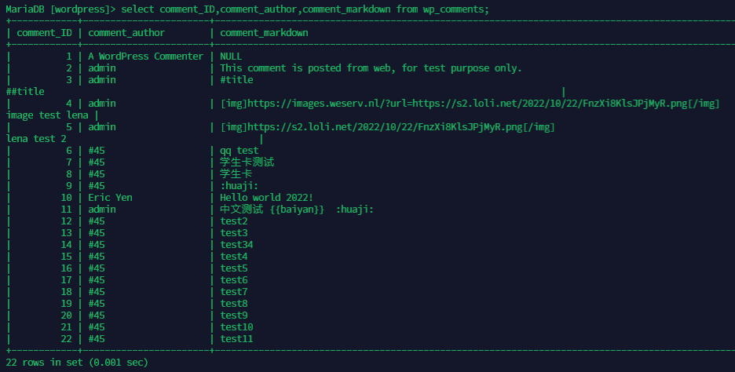Click the '22 rows in set' status line

click(77, 363)
